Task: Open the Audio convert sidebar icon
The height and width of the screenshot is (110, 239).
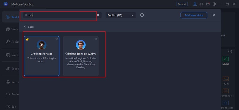Action: click(8, 94)
